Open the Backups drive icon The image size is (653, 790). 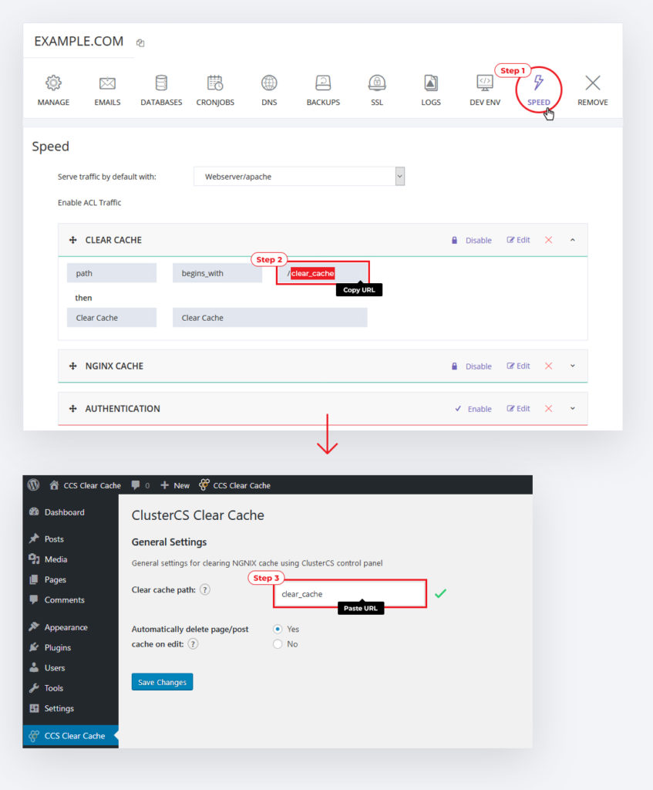(x=323, y=83)
